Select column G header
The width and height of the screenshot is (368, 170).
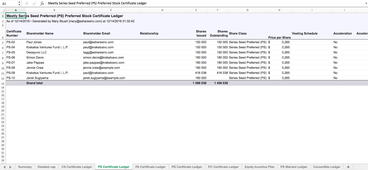coord(248,10)
